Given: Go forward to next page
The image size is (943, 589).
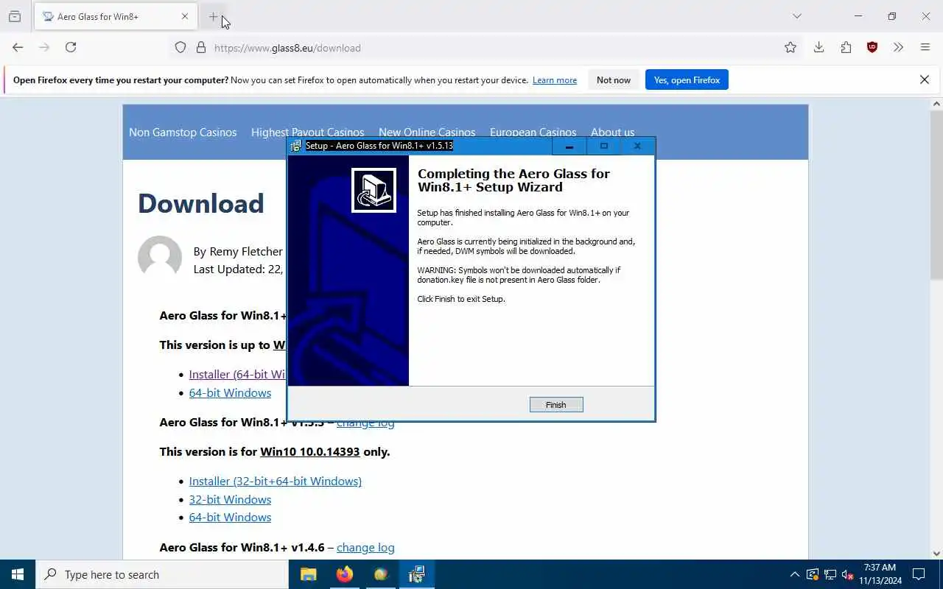Looking at the screenshot, I should pyautogui.click(x=44, y=47).
